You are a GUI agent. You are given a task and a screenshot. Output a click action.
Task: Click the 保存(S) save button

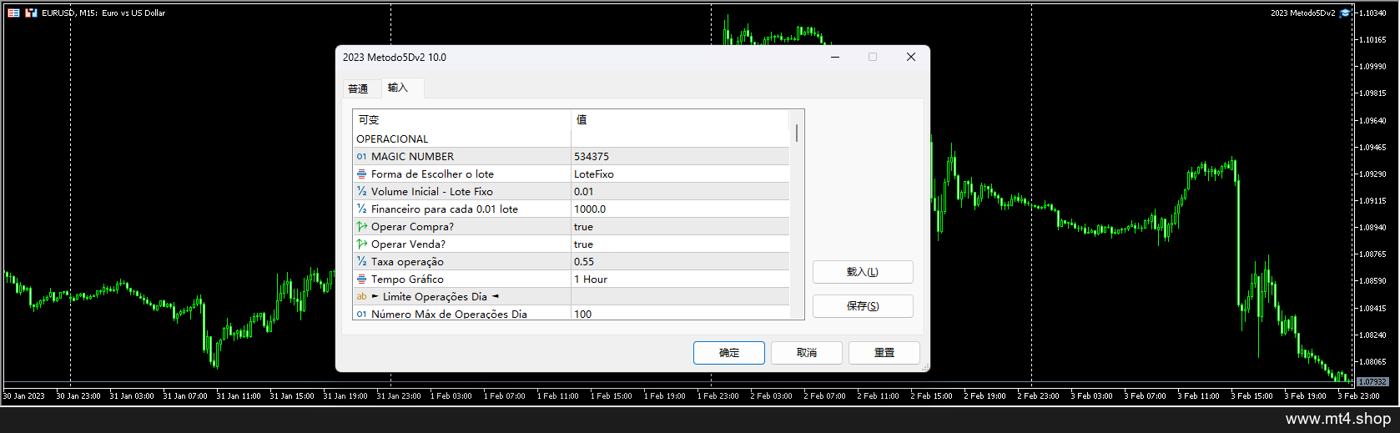tap(863, 306)
